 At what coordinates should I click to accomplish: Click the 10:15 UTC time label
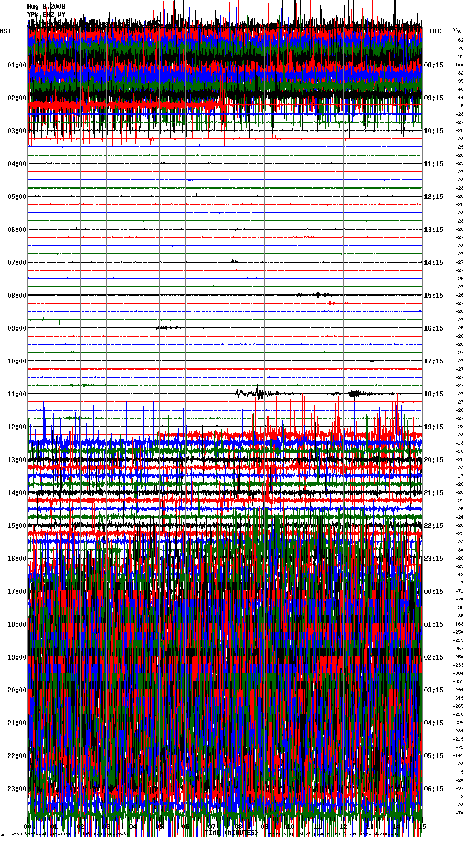tap(434, 131)
